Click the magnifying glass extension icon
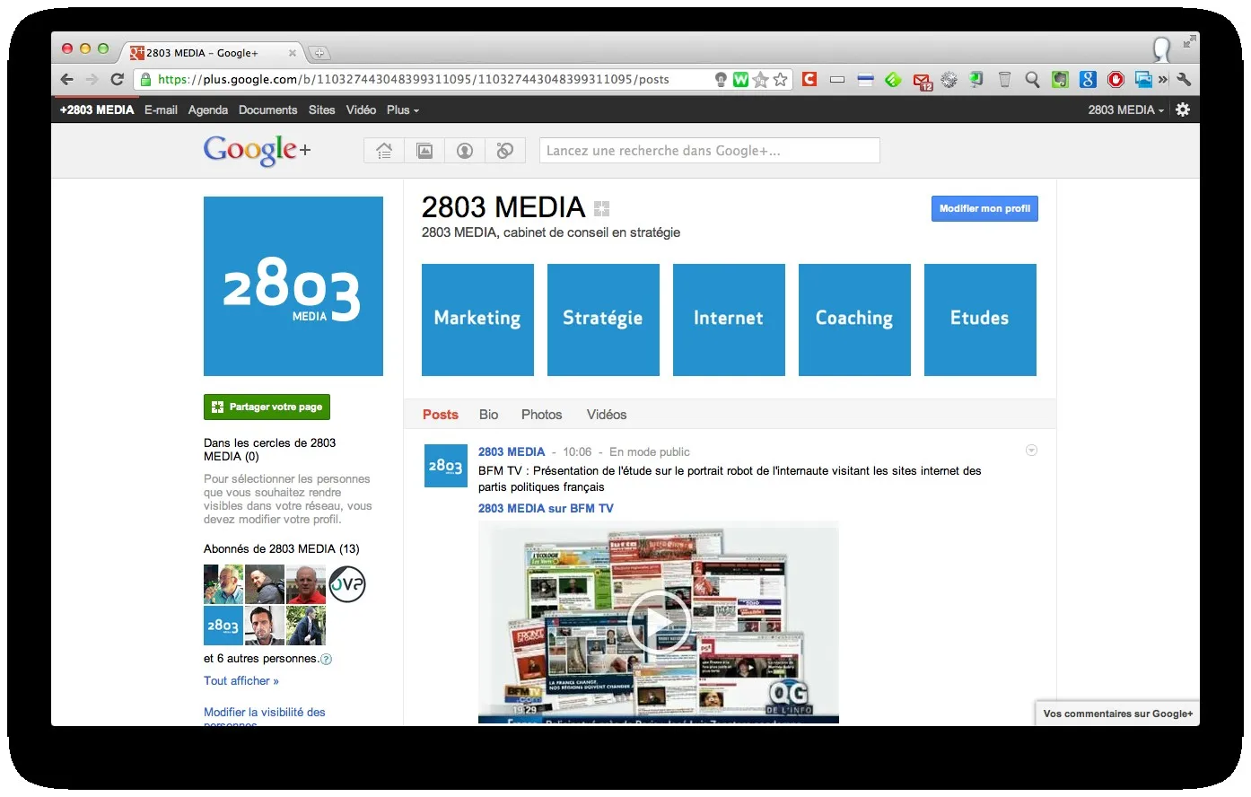The image size is (1251, 797). (x=1032, y=80)
